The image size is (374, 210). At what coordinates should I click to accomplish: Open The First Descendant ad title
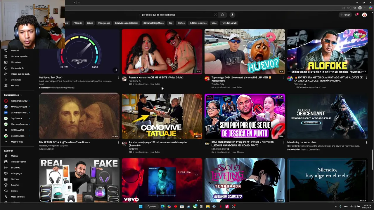click(302, 142)
